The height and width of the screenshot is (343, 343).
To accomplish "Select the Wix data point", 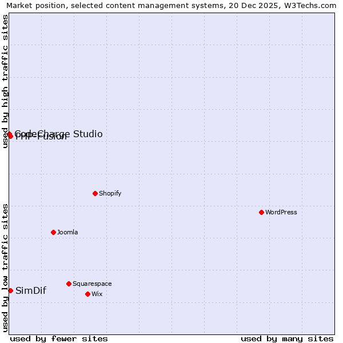I will pyautogui.click(x=87, y=294).
